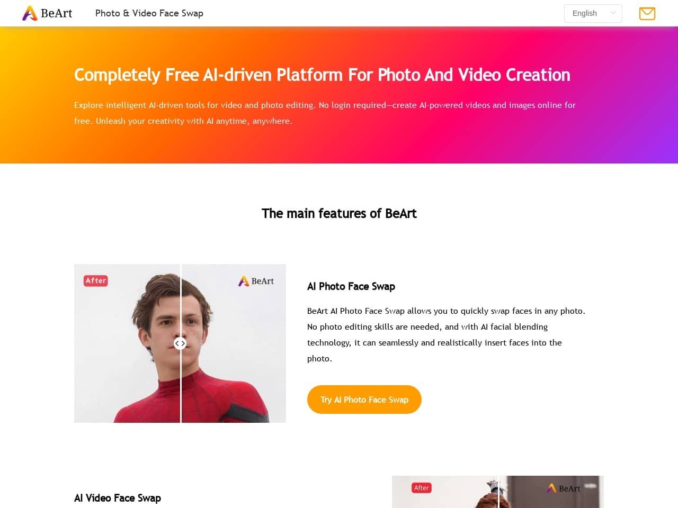The width and height of the screenshot is (678, 508).
Task: Click BeArt watermark on video preview
Action: pyautogui.click(x=565, y=488)
